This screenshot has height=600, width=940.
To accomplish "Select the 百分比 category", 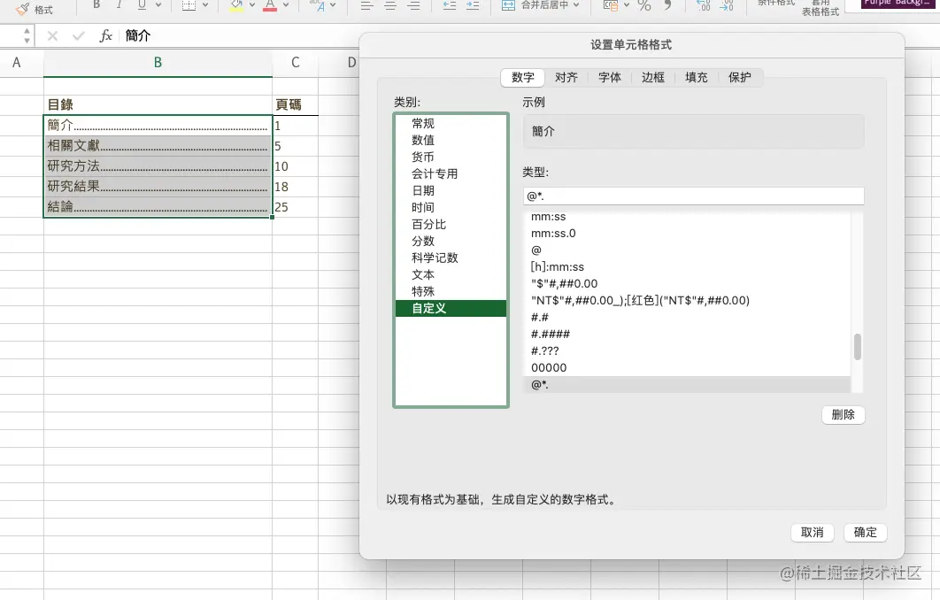I will [x=451, y=224].
